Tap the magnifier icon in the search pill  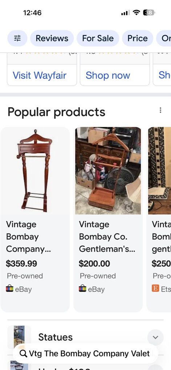23,353
